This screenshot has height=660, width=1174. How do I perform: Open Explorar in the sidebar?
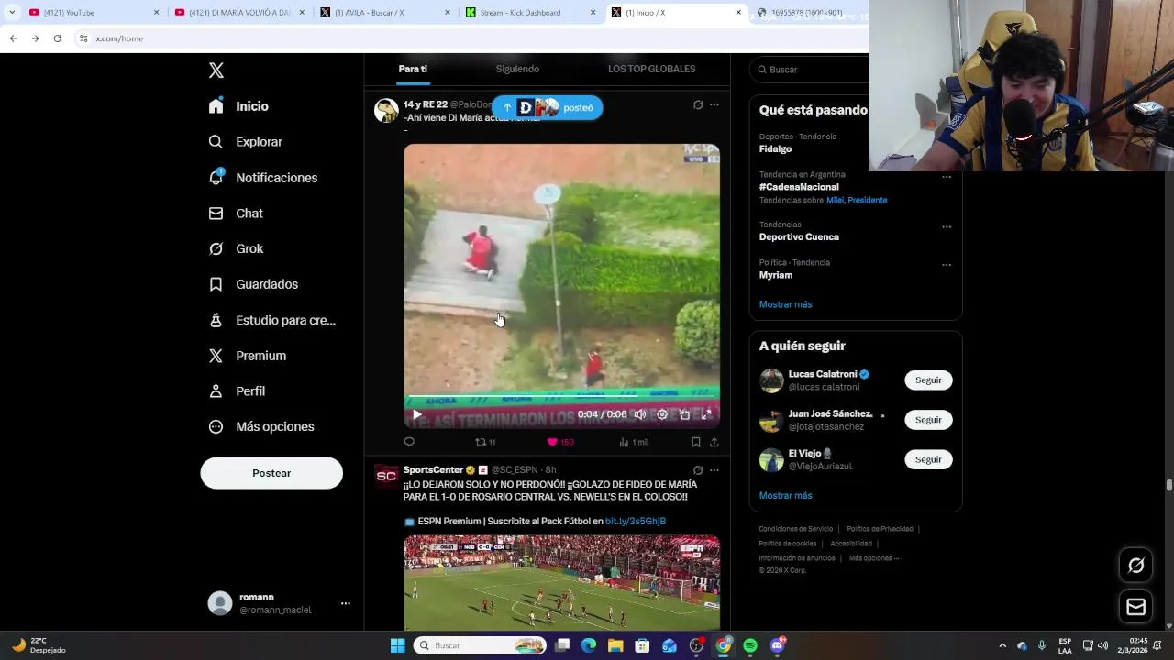coord(245,142)
